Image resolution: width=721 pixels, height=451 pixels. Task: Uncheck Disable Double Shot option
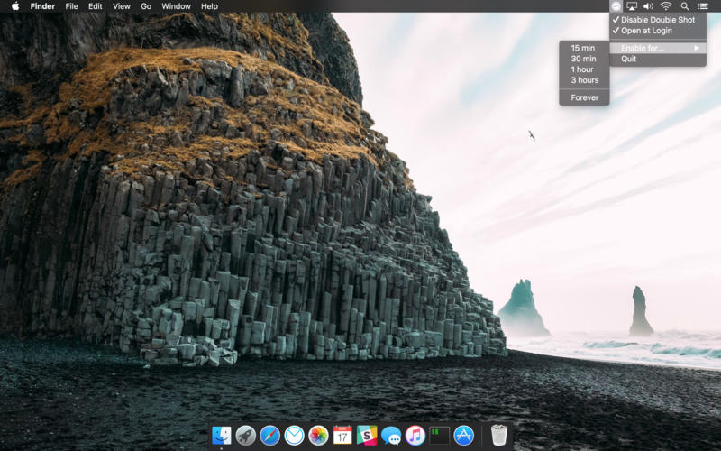tap(657, 20)
